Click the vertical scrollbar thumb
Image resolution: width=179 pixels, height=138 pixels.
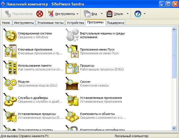(x=174, y=55)
